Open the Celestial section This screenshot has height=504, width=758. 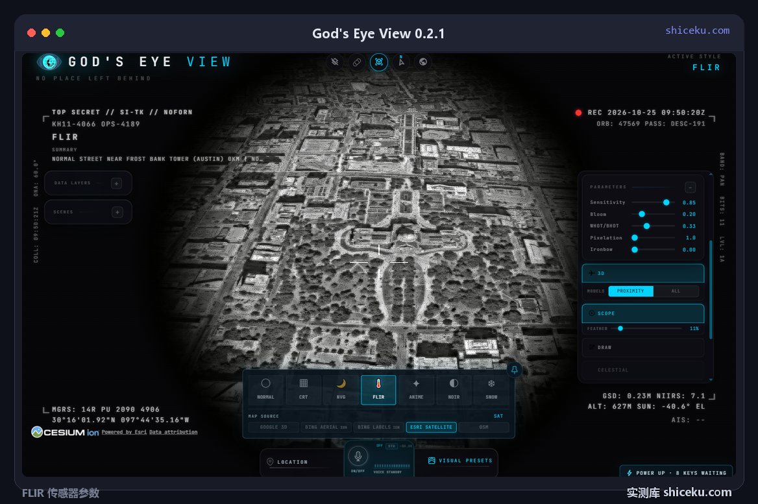pyautogui.click(x=643, y=370)
